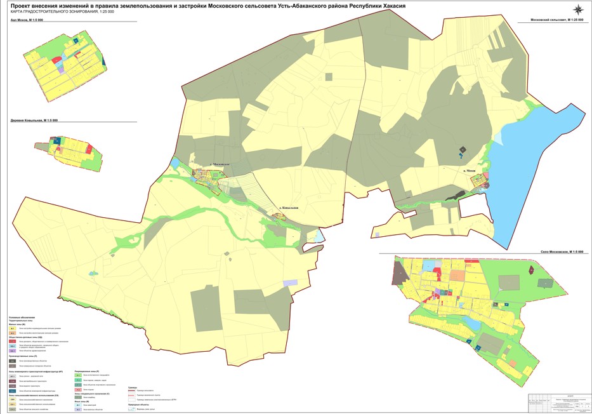Click the first yellow swatch under Жилые зоны
This screenshot has height=414, width=592.
pos(13,328)
